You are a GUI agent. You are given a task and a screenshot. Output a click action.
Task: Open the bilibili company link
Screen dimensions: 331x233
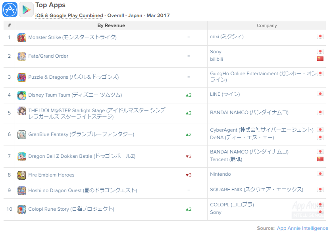216,59
